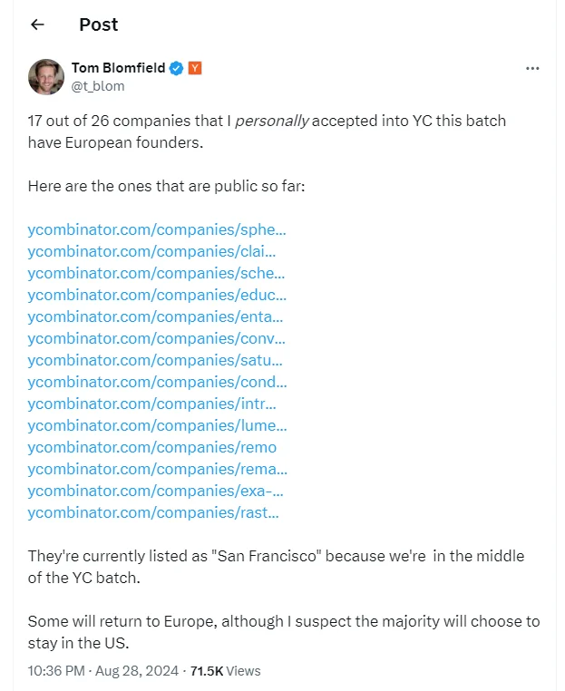Open the ycombinator.com/companies/sphe… link
Screen dimensions: 565x691
point(157,229)
